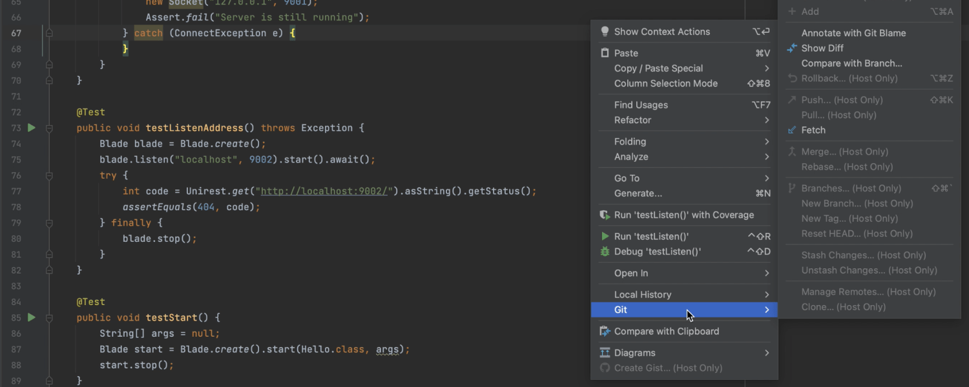Select Annotate with Git Blame
Viewport: 969px width, 387px height.
point(853,33)
